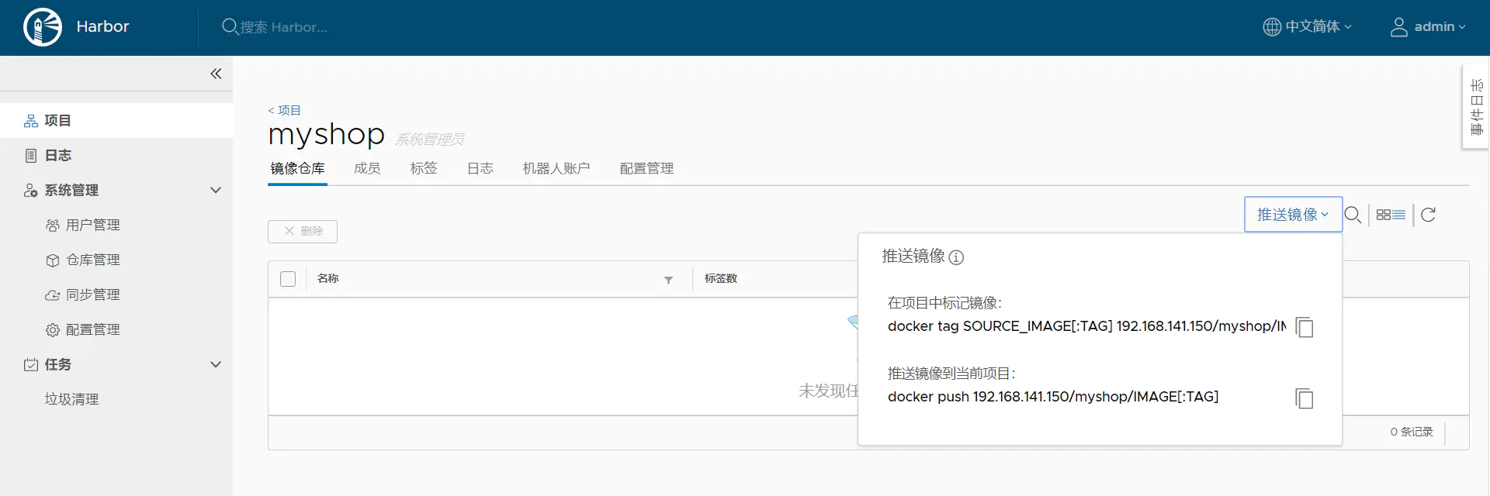Collapse the sidebar with double-chevron icon
Viewport: 1490px width, 496px height.
pos(216,74)
